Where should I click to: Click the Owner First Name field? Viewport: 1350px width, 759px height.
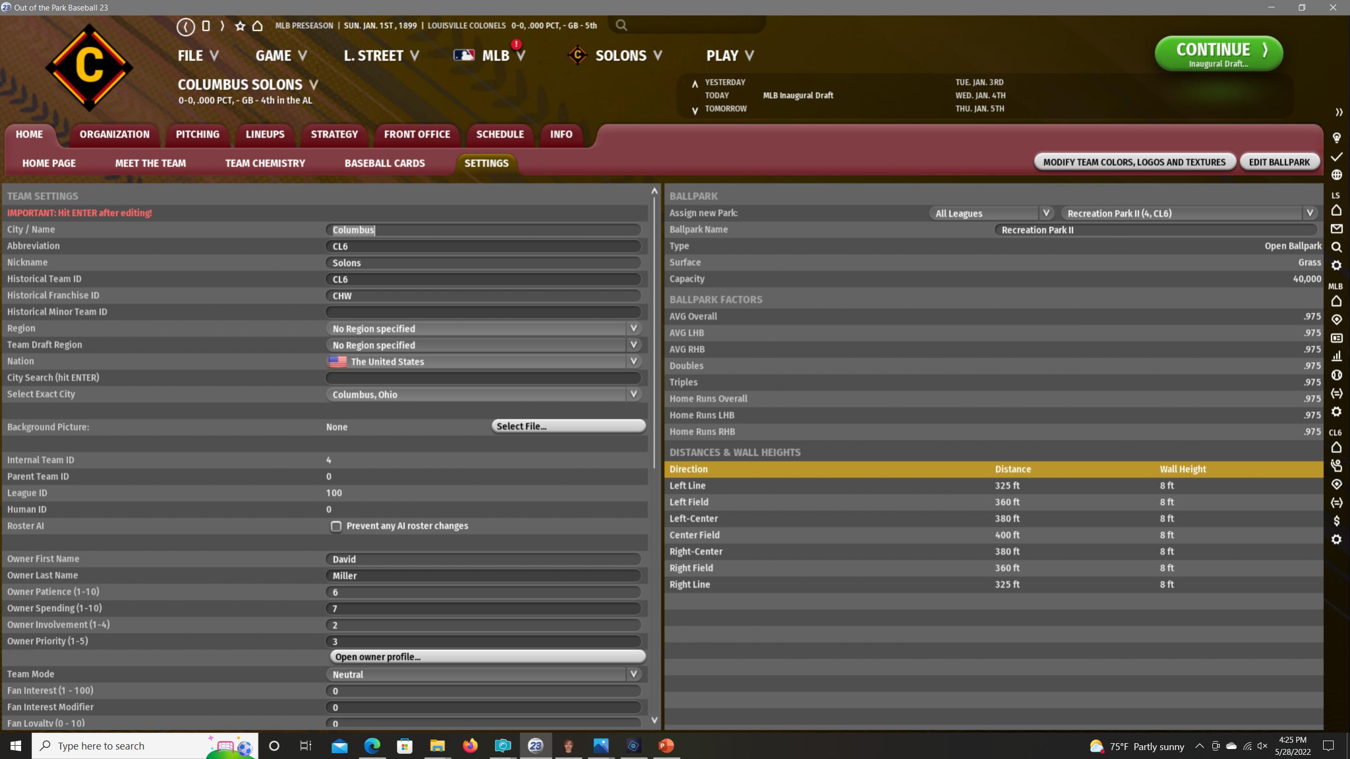click(483, 559)
